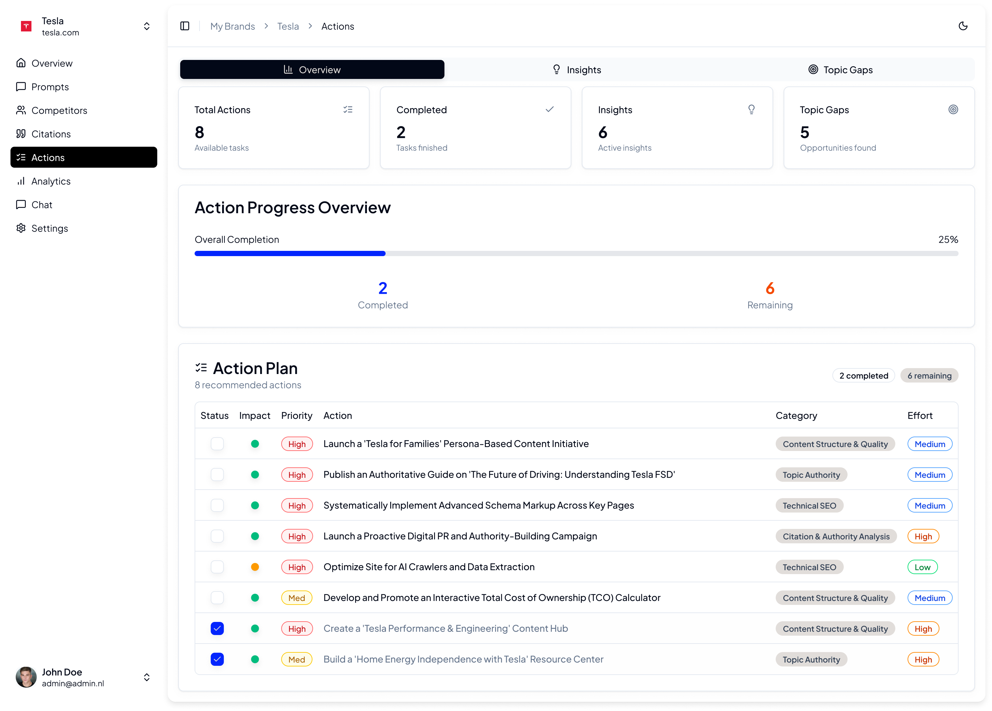This screenshot has width=992, height=711.
Task: Switch to dark mode moon icon
Action: point(963,26)
